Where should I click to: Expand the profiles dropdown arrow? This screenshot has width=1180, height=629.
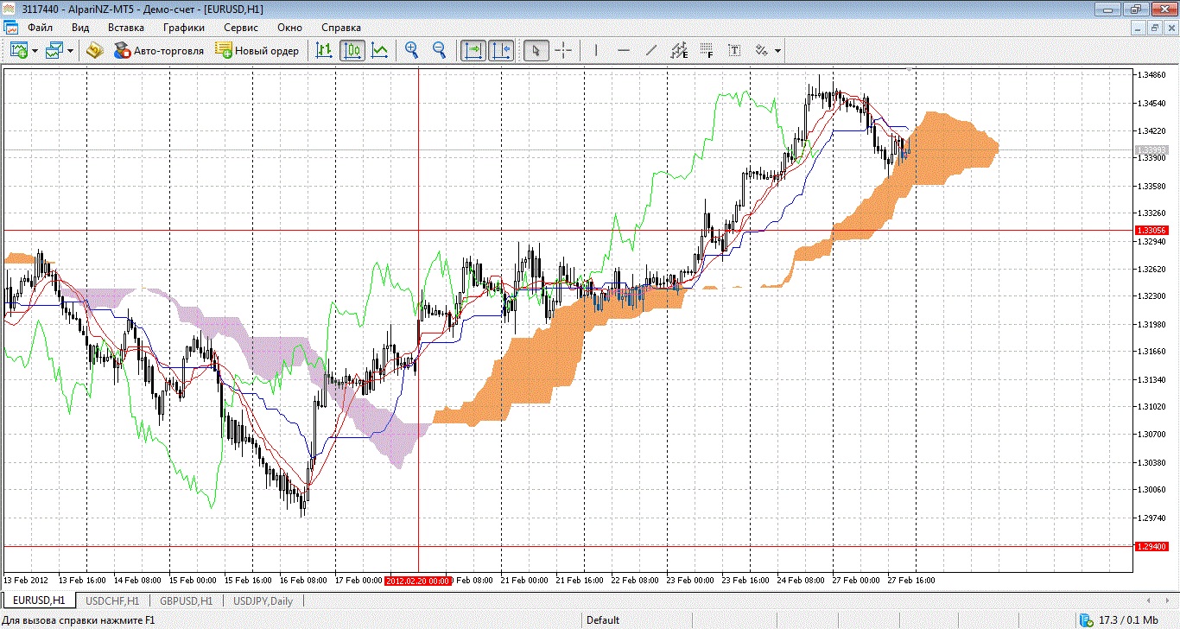[70, 51]
